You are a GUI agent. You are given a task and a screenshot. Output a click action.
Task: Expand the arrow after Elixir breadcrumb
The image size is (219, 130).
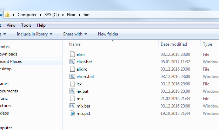pyautogui.click(x=80, y=15)
